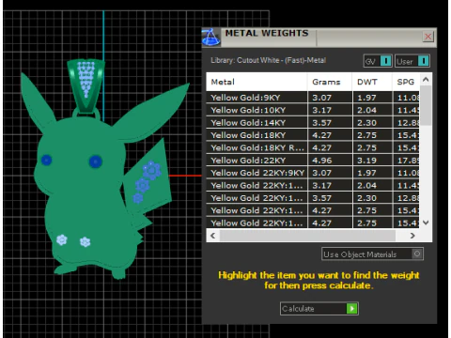Select the Yellow Gold:22KY row
This screenshot has height=338, width=451.
[x=313, y=161]
